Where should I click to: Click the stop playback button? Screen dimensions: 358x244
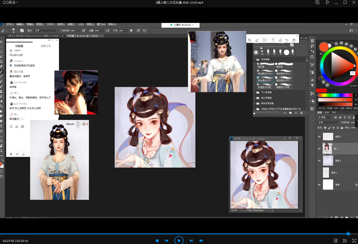pyautogui.click(x=157, y=241)
